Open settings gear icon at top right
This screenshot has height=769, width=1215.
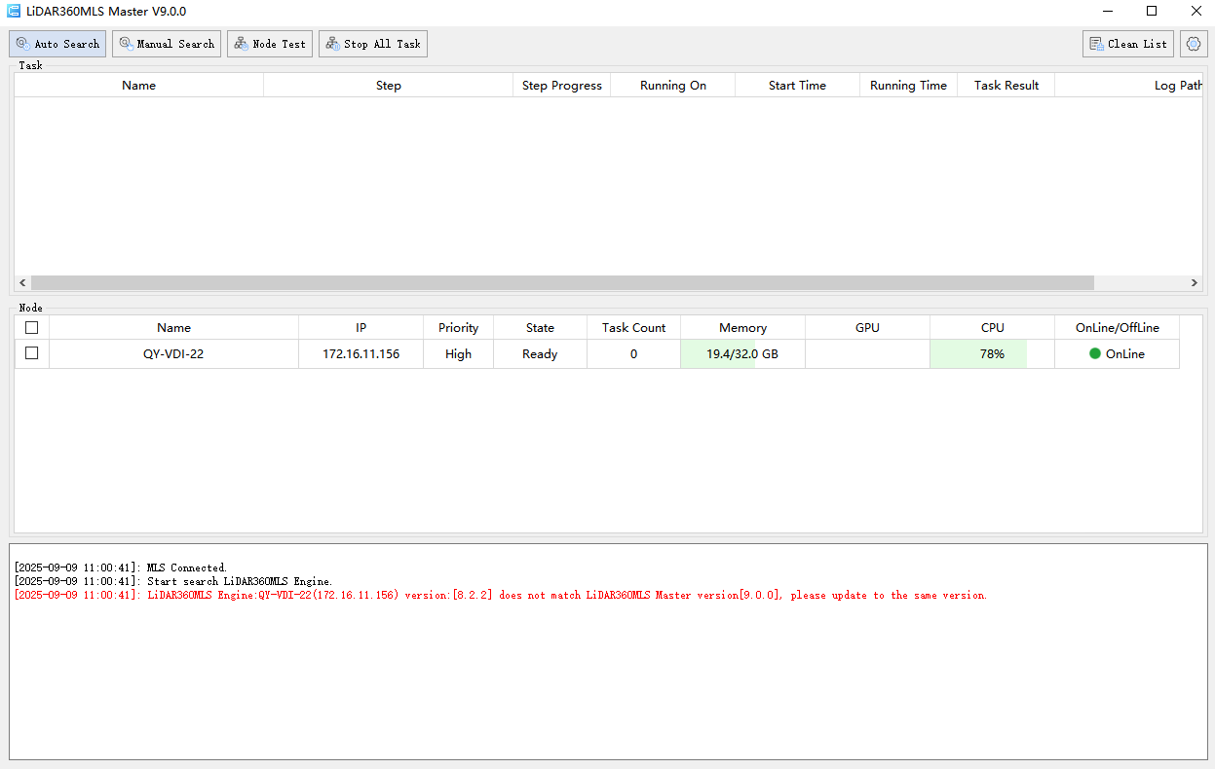click(1194, 44)
